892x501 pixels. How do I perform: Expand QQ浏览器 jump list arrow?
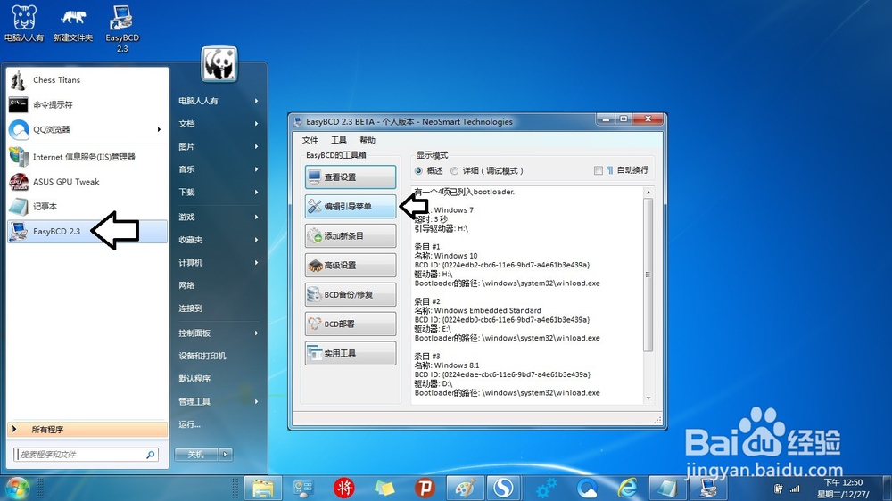click(x=160, y=129)
